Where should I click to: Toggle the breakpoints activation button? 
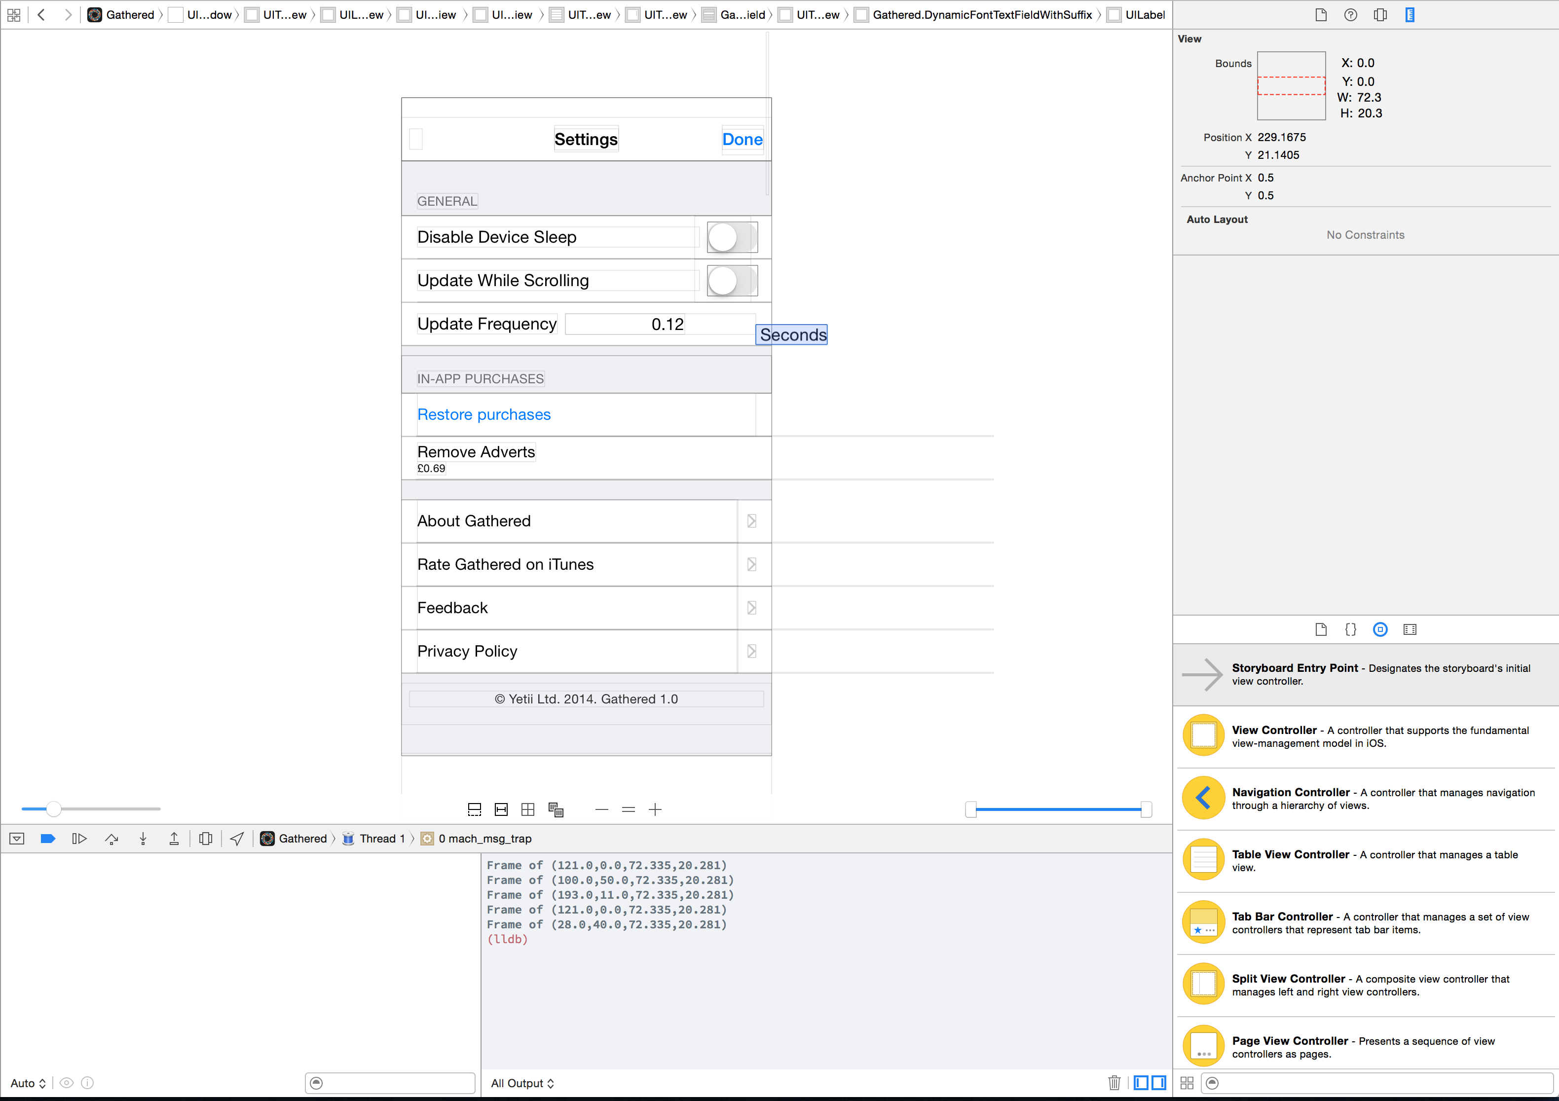pos(47,838)
